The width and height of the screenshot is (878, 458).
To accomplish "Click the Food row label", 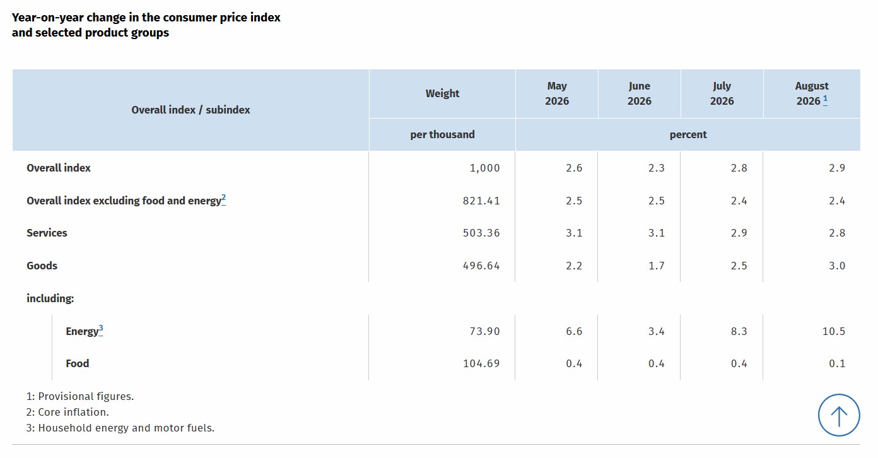I will click(x=78, y=363).
